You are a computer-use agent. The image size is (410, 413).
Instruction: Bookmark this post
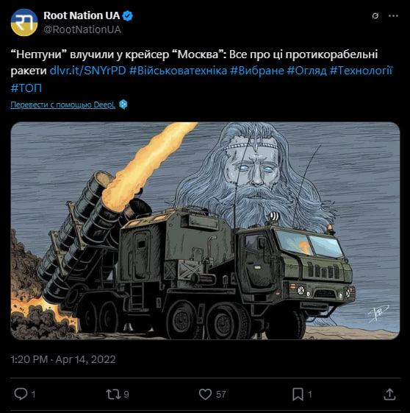298,395
